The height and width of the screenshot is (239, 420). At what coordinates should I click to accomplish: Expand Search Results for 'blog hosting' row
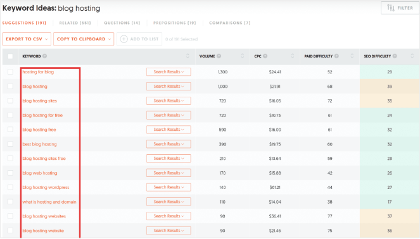pyautogui.click(x=169, y=86)
